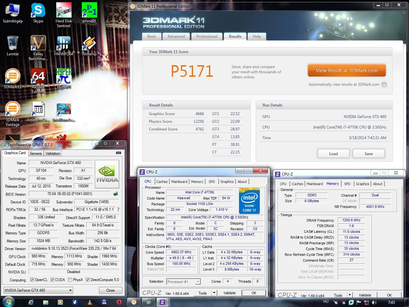Switch to the Sensors tab in GPU-Z

coord(36,153)
